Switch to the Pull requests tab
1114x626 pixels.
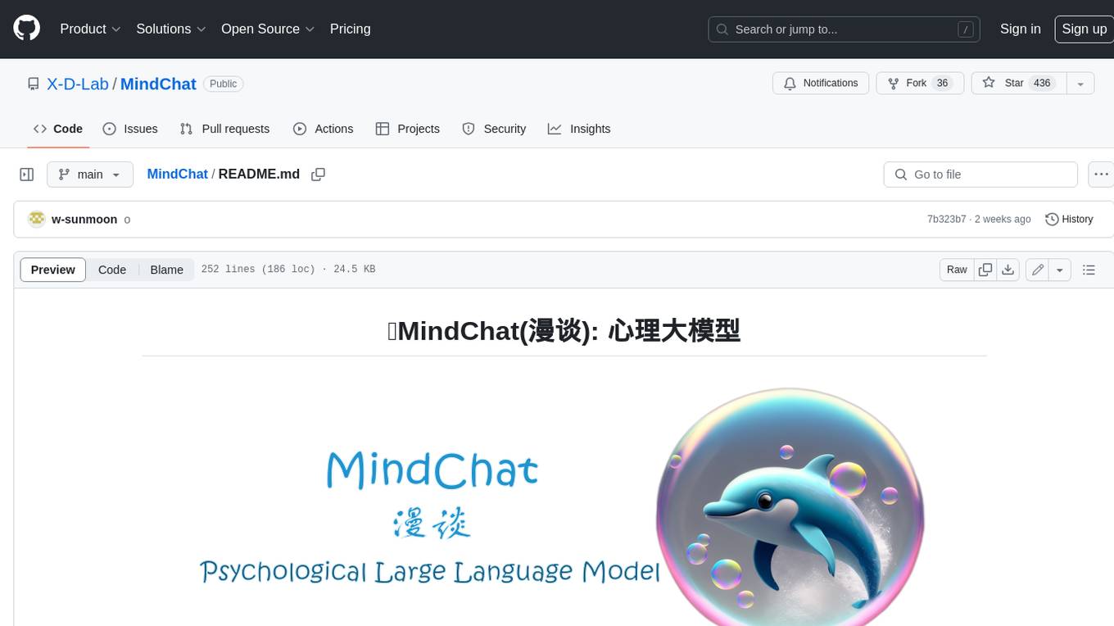pyautogui.click(x=224, y=129)
